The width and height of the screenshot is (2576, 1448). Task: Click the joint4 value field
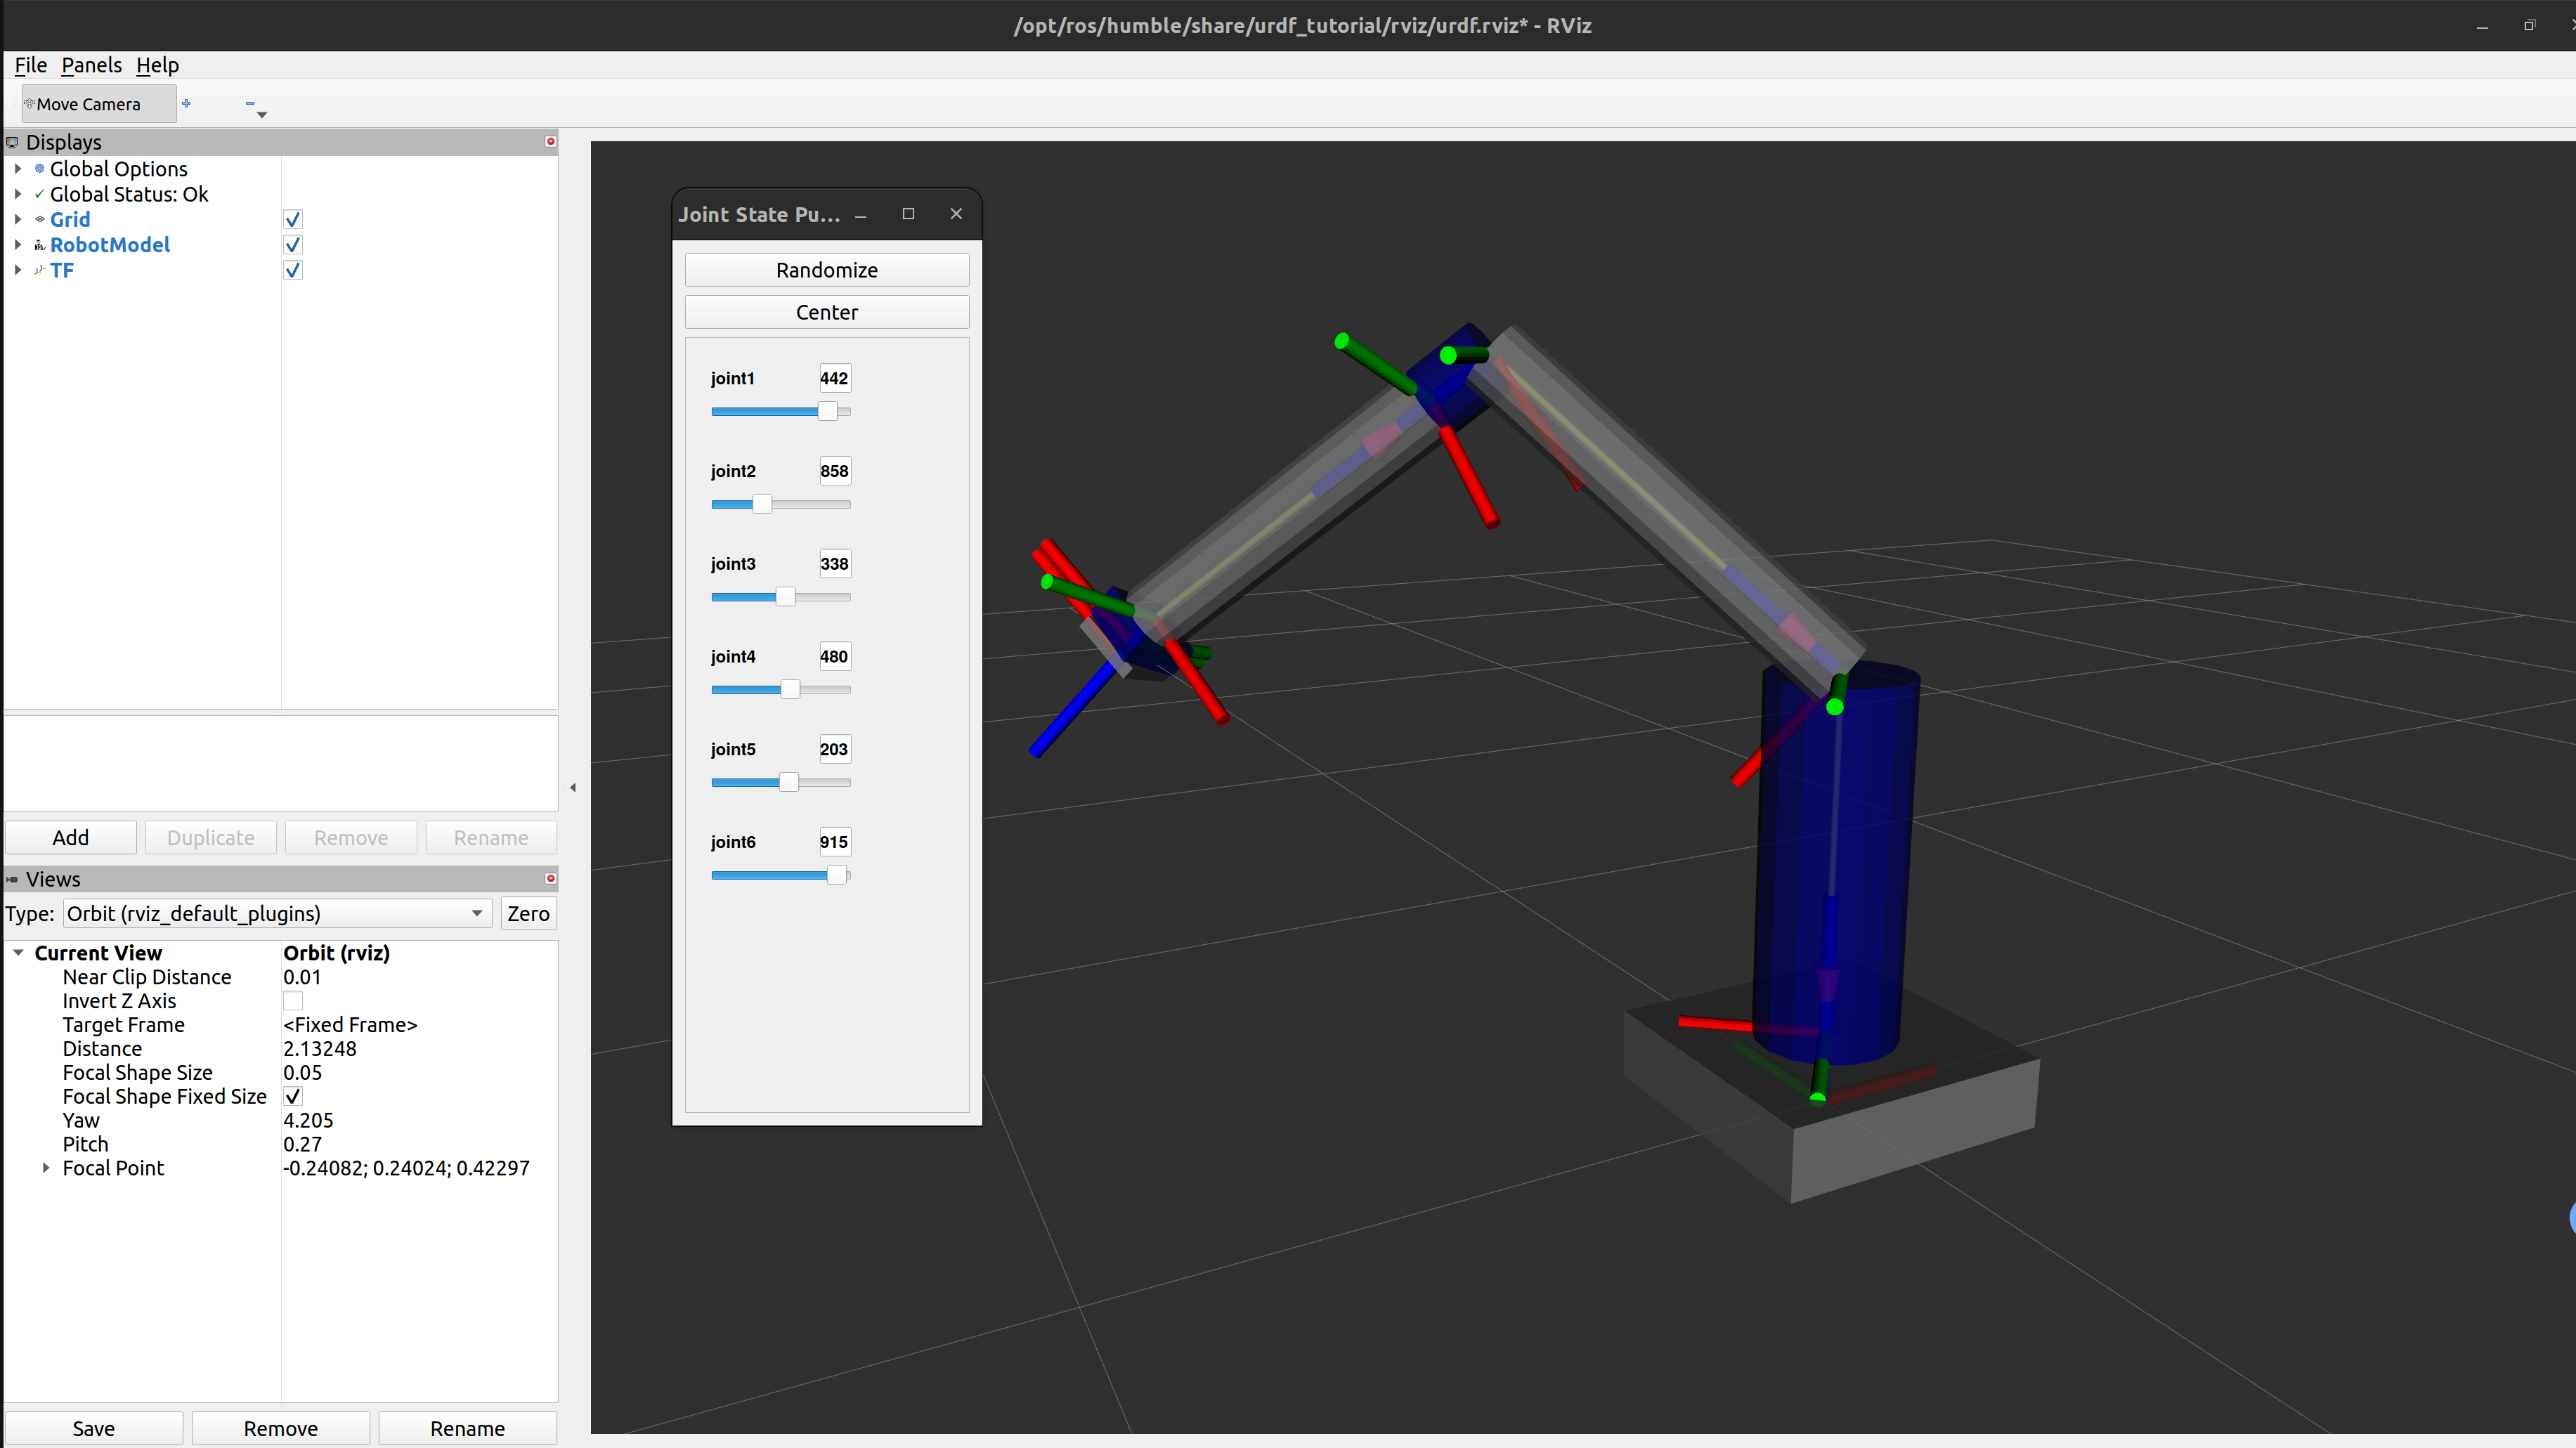pyautogui.click(x=834, y=657)
